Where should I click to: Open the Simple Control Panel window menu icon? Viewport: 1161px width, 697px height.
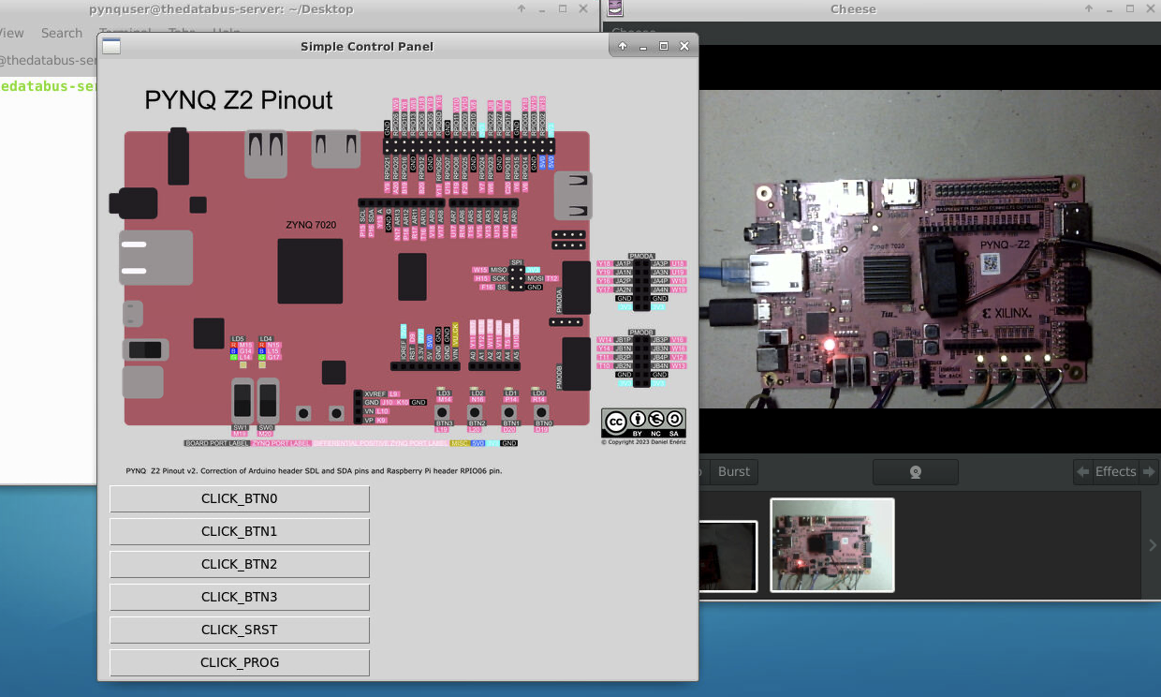[x=111, y=46]
